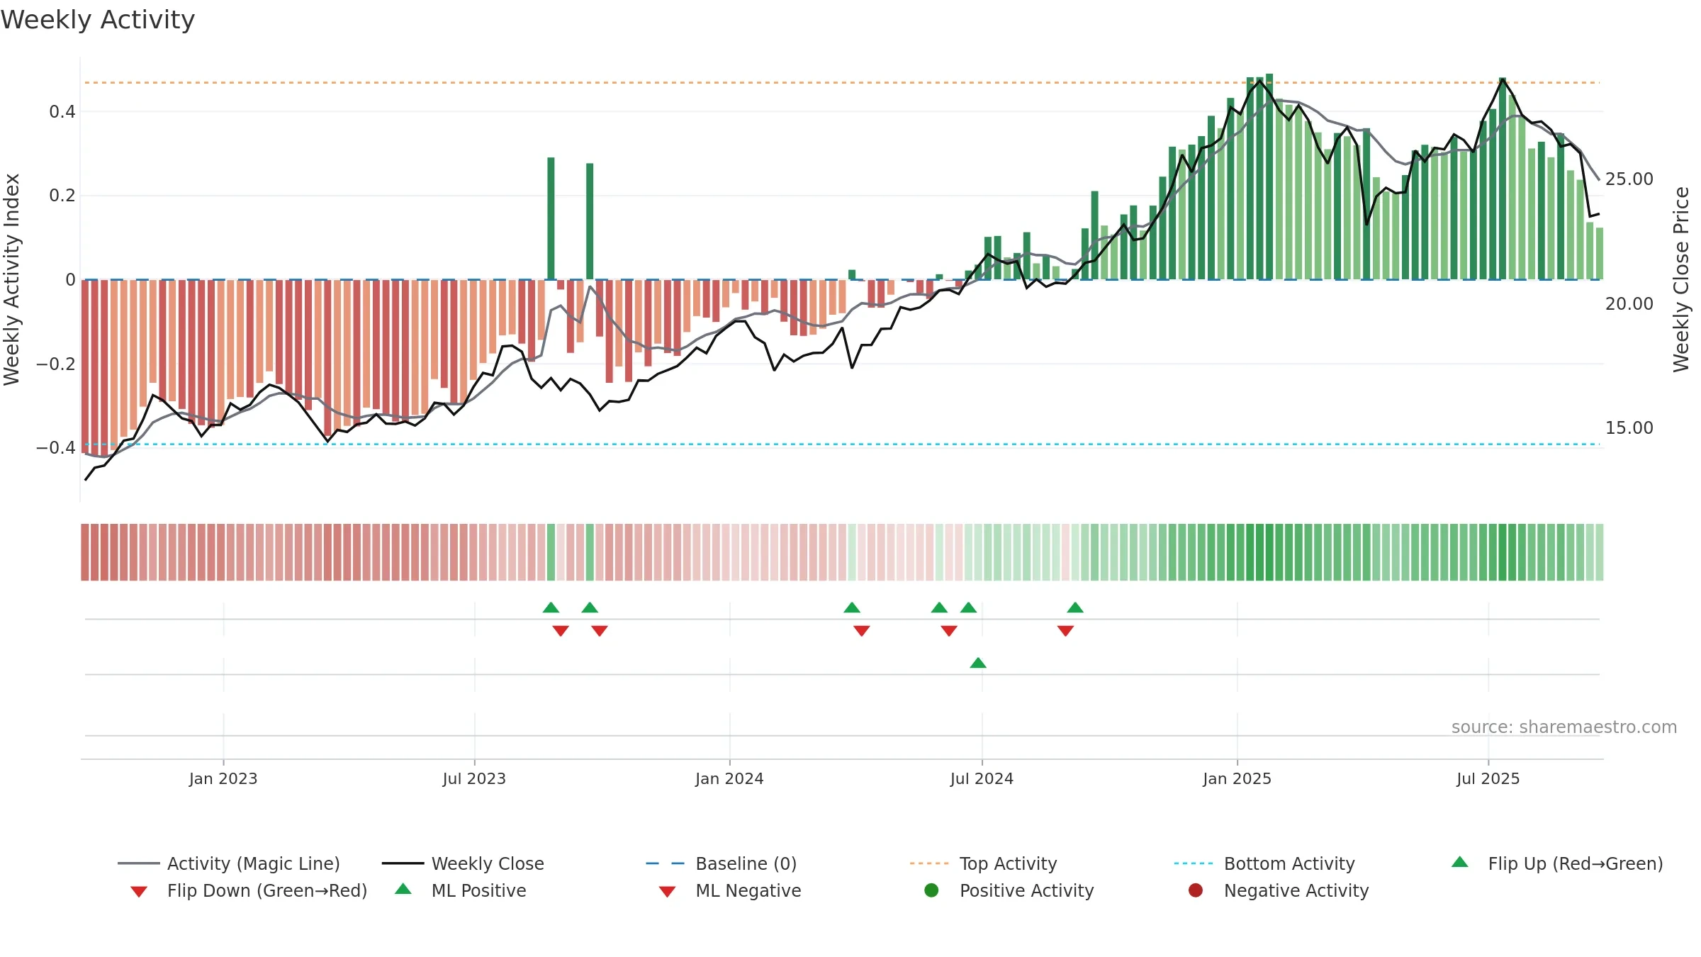Toggle the ML Negative legend entry
This screenshot has width=1701, height=957.
[730, 890]
